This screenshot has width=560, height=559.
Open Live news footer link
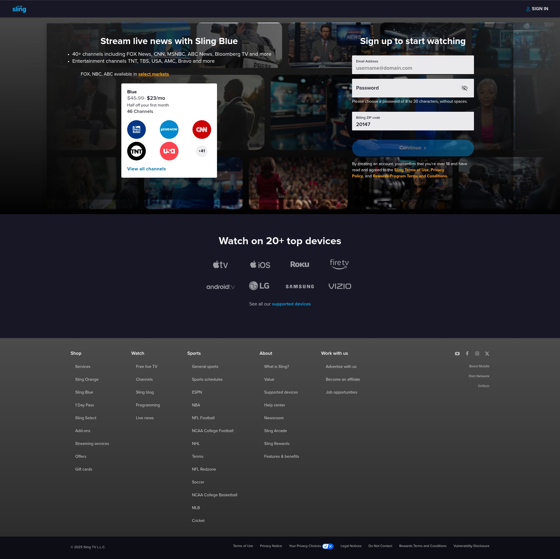pyautogui.click(x=145, y=418)
